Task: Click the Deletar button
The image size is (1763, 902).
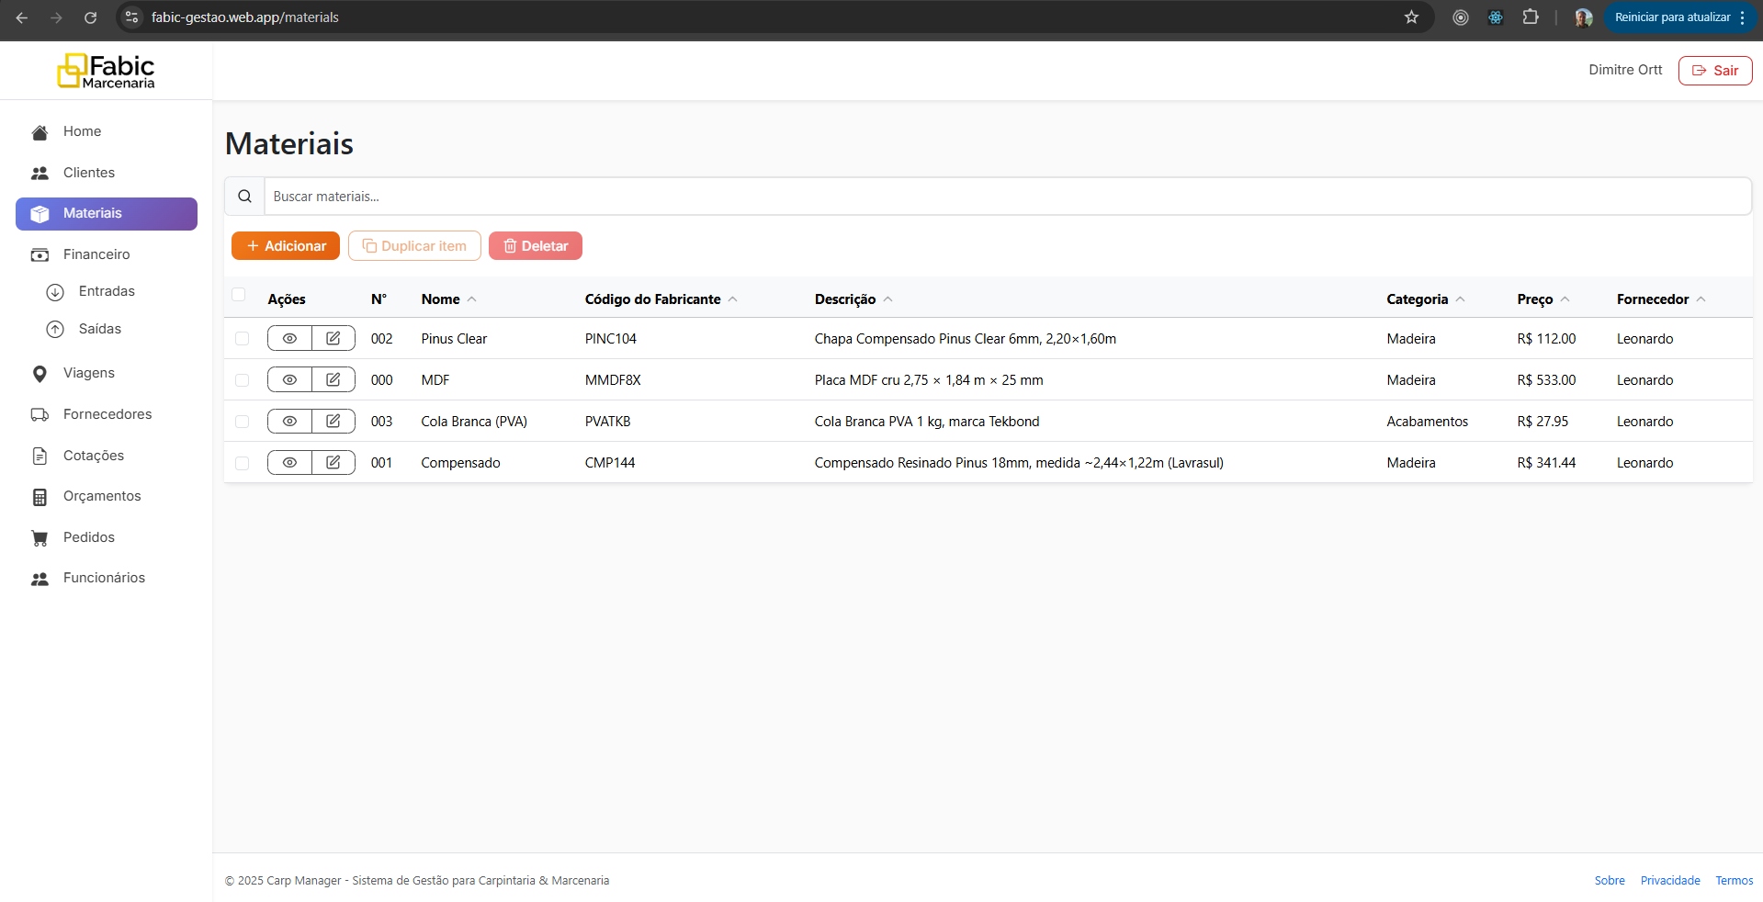Action: (536, 246)
